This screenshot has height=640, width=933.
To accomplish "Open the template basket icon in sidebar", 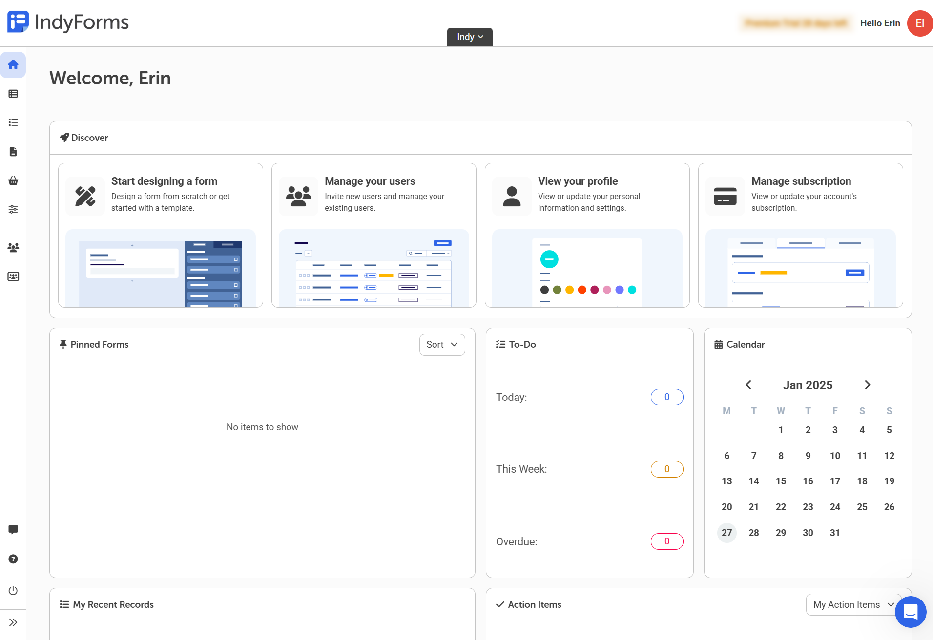I will [x=13, y=180].
